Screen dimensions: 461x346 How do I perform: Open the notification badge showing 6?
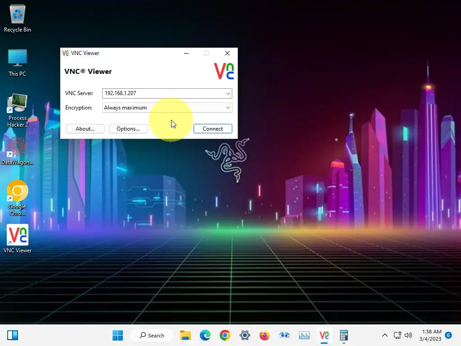[448, 335]
